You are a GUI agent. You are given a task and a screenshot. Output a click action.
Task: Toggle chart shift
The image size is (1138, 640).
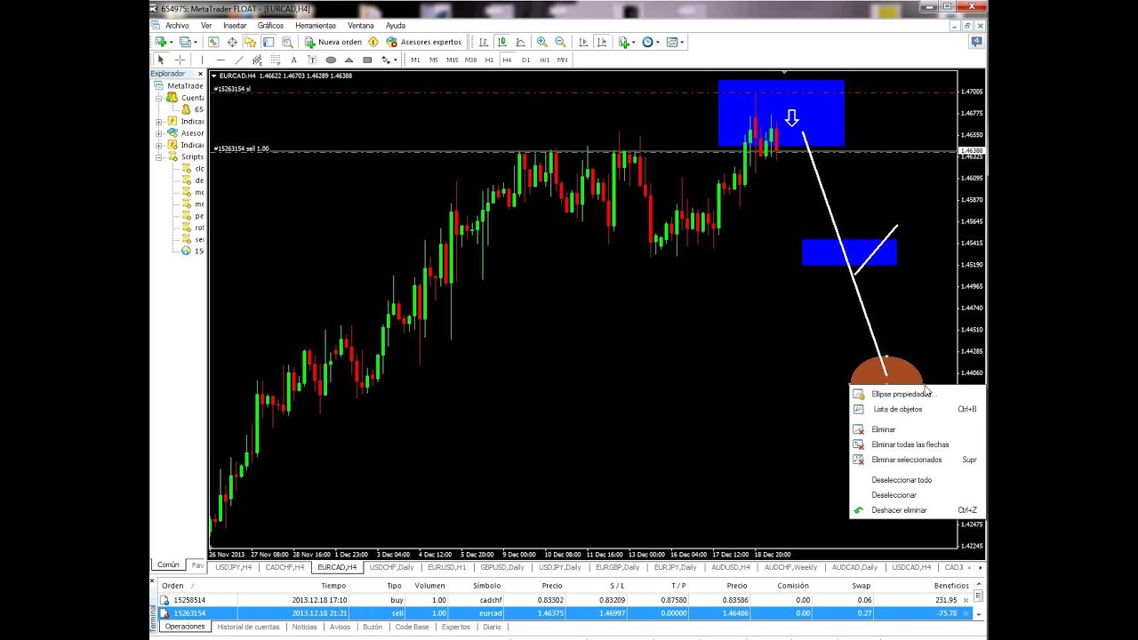(x=602, y=42)
